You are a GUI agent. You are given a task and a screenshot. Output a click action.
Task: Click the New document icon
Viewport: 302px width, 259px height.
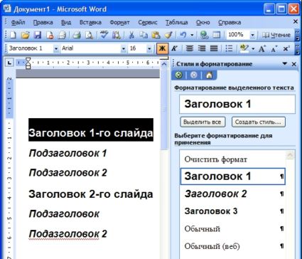(13, 35)
